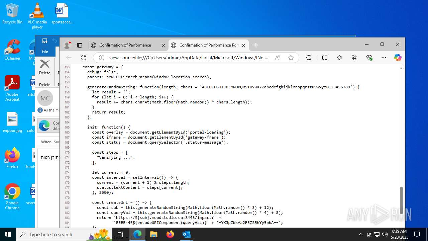The width and height of the screenshot is (428, 241).
Task: View site information icon in address bar
Action: [101, 58]
